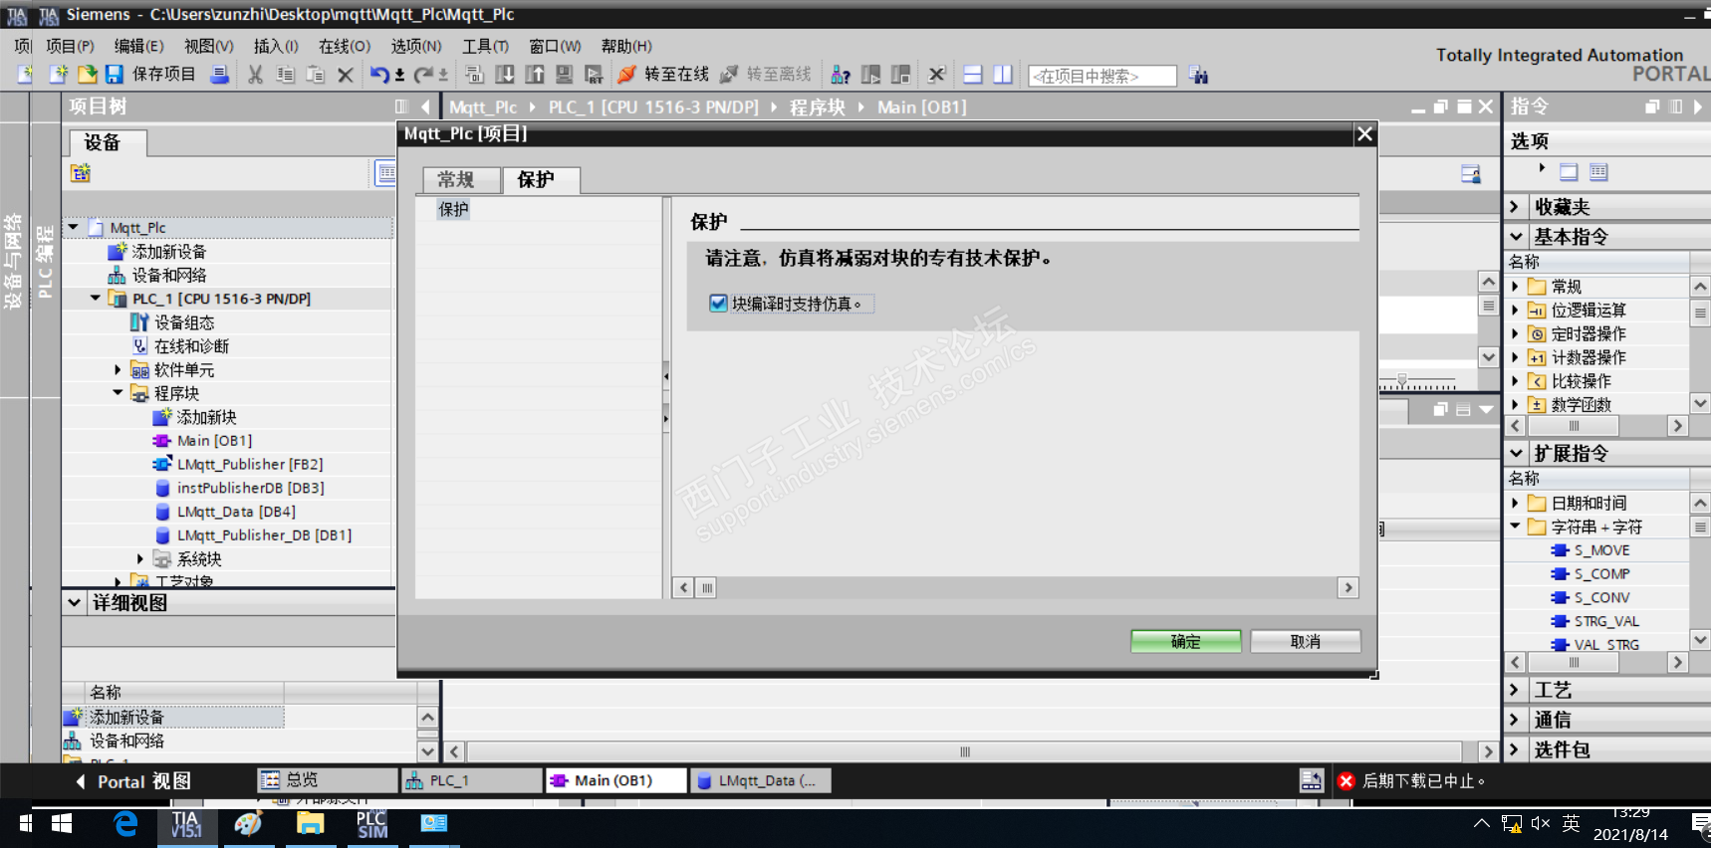The height and width of the screenshot is (848, 1711).
Task: Save the project with 保存项目
Action: (x=150, y=75)
